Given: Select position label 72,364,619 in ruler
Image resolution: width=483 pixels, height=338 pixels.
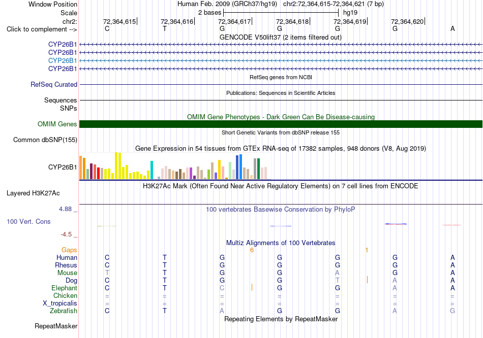Looking at the screenshot, I should click(x=350, y=21).
